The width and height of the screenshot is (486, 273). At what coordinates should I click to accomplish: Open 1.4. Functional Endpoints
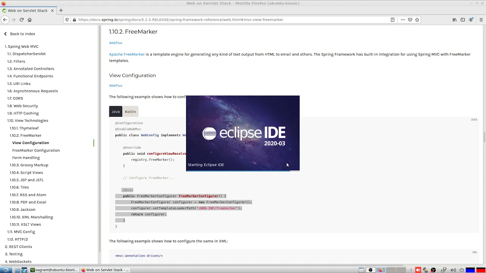pos(30,76)
